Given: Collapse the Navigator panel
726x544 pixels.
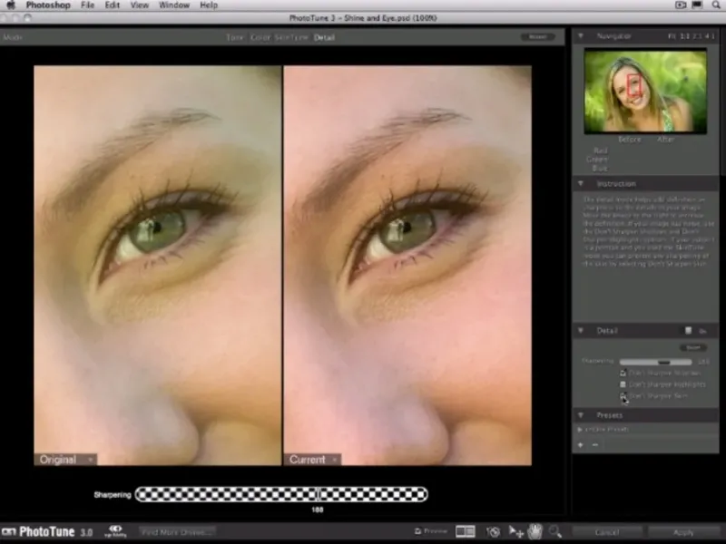Looking at the screenshot, I should coord(581,36).
